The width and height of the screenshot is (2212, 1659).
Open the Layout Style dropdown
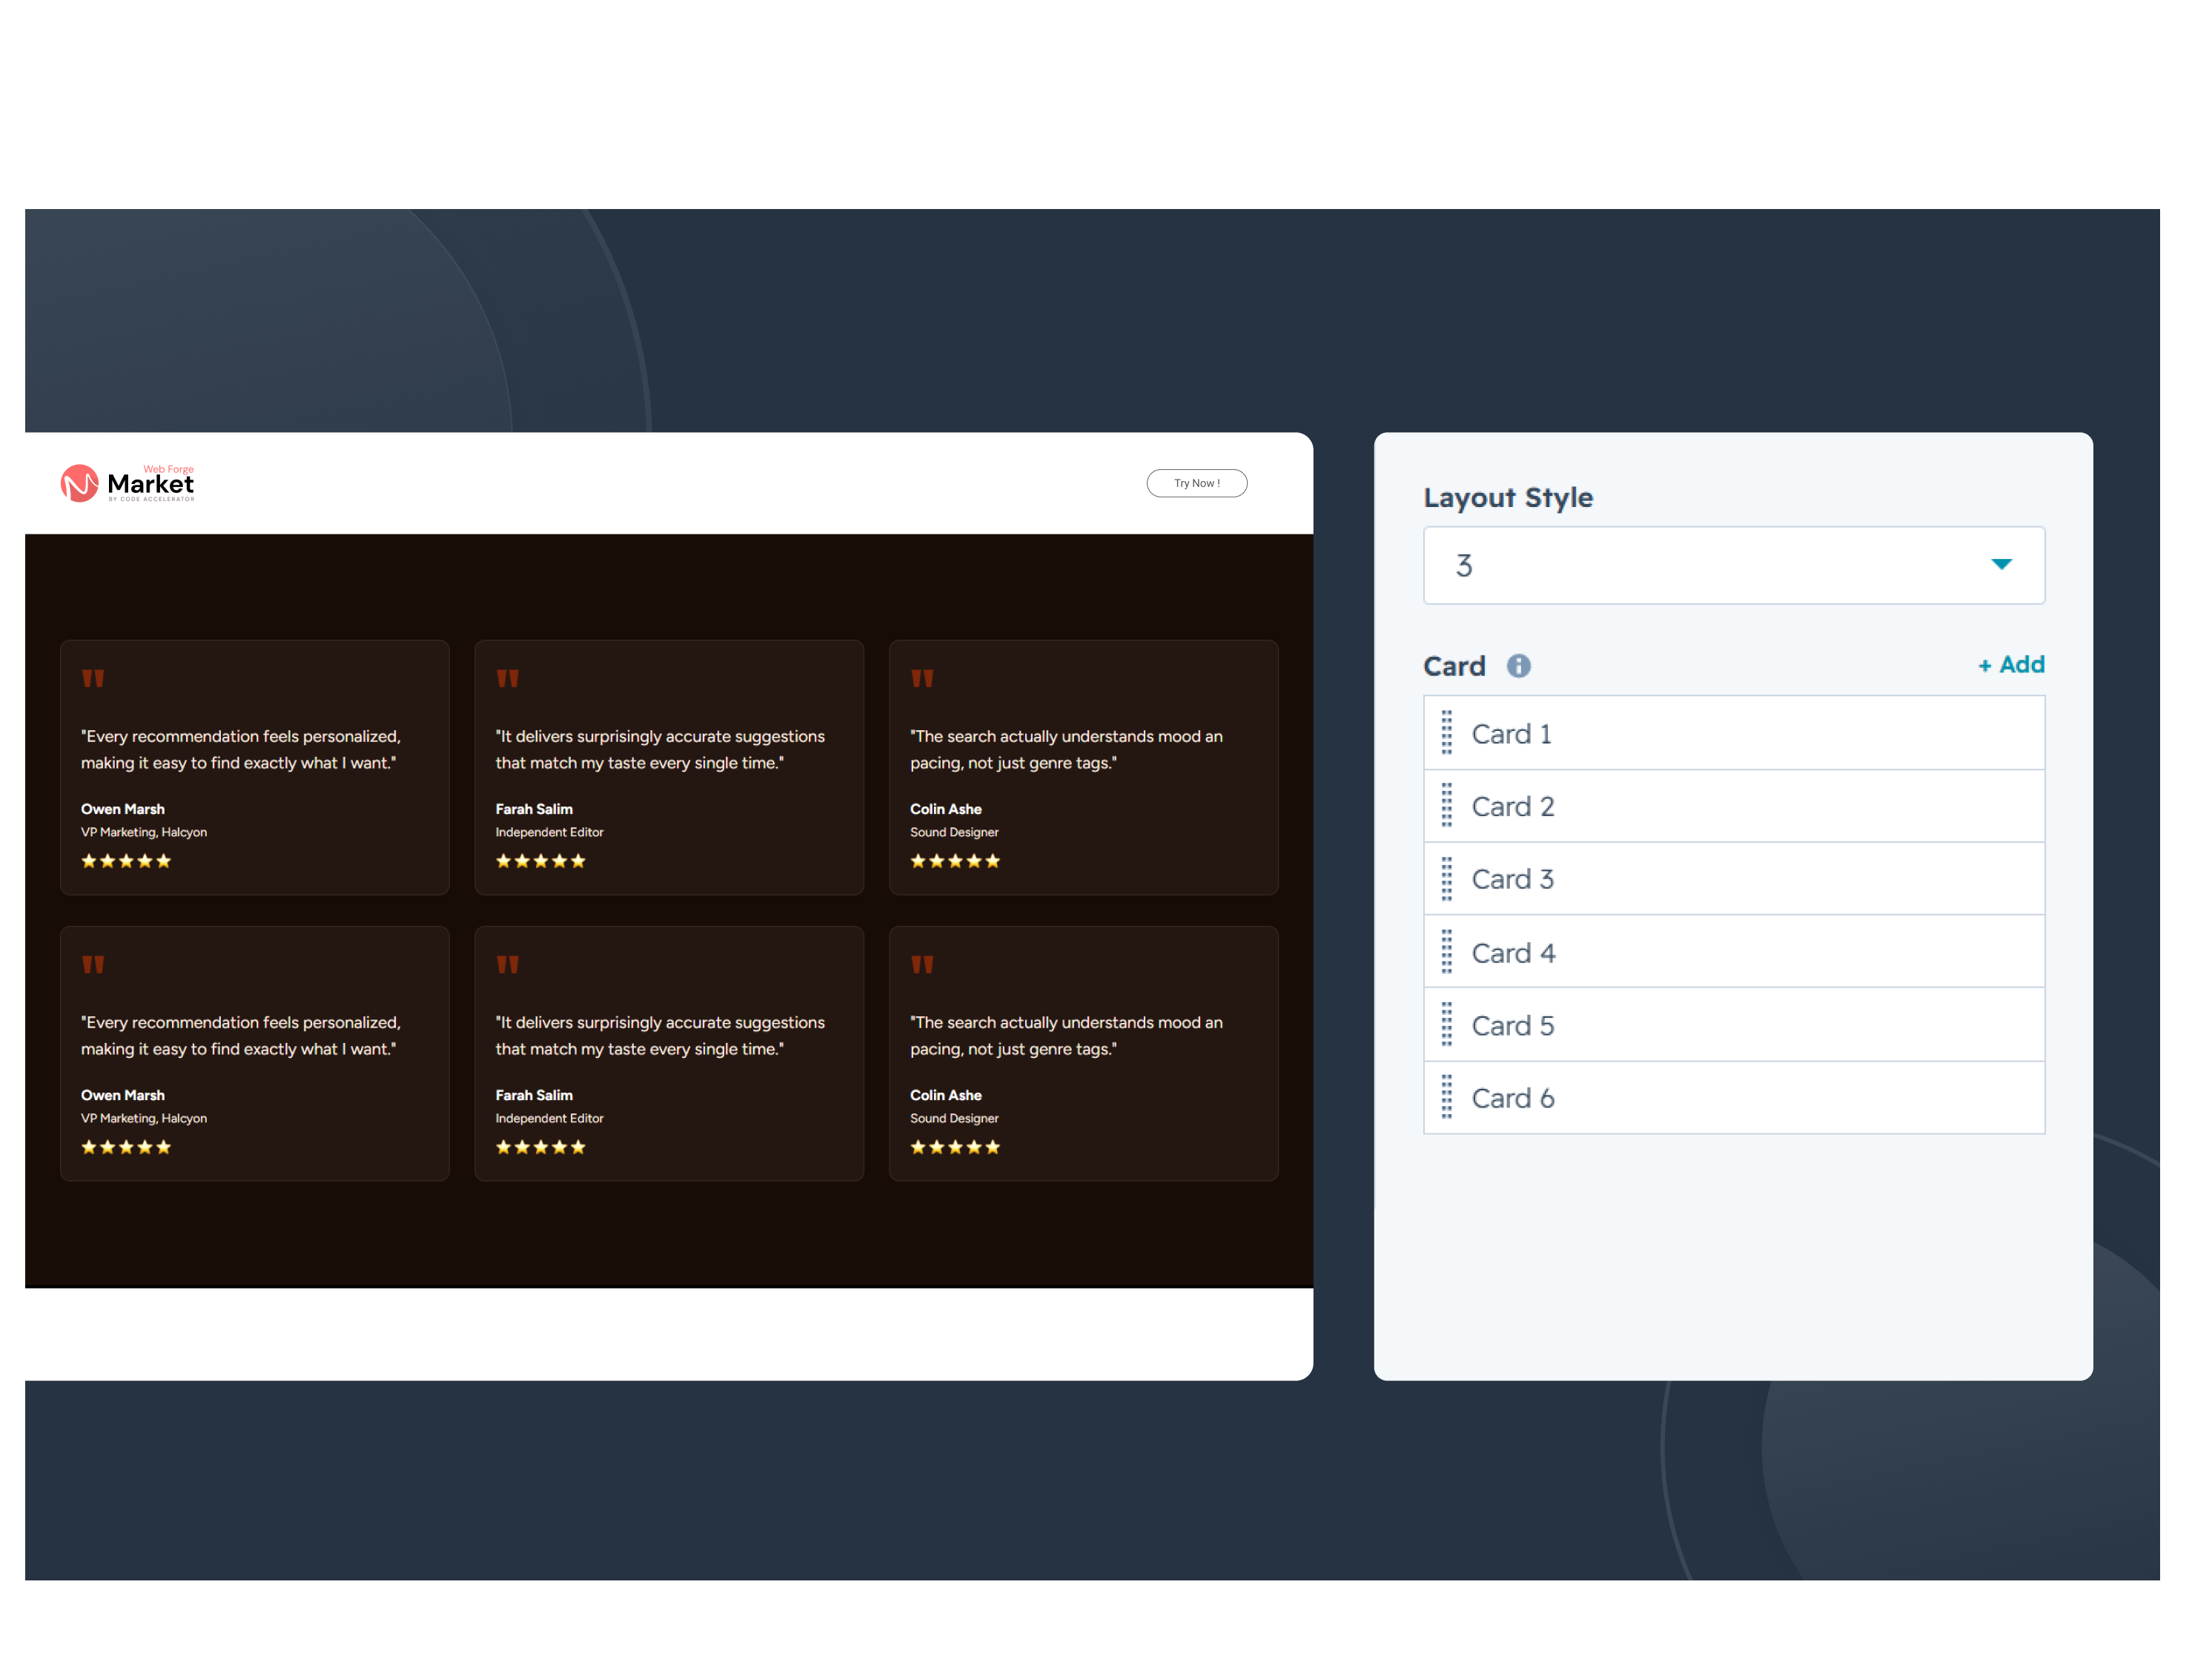(x=1733, y=565)
